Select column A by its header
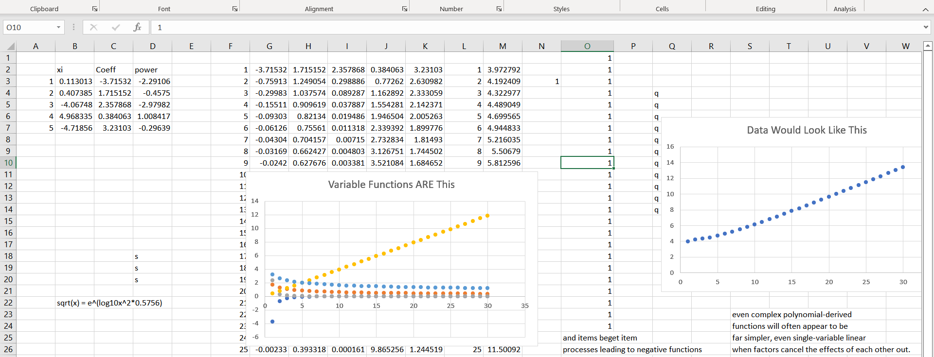 36,46
